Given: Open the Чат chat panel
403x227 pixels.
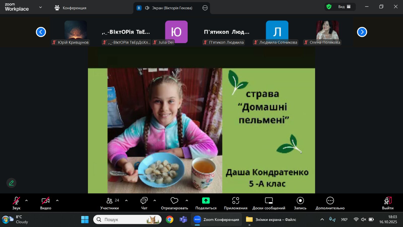Looking at the screenshot, I should click(144, 203).
